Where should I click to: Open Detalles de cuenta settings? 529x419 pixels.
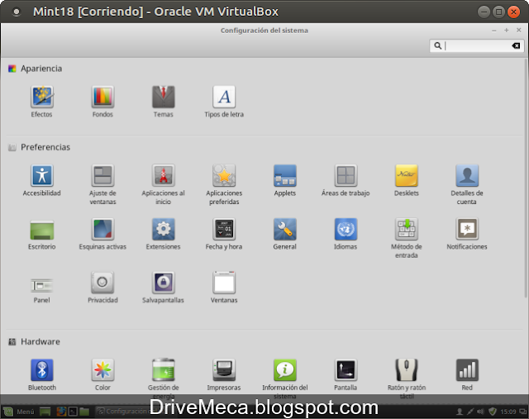(467, 184)
